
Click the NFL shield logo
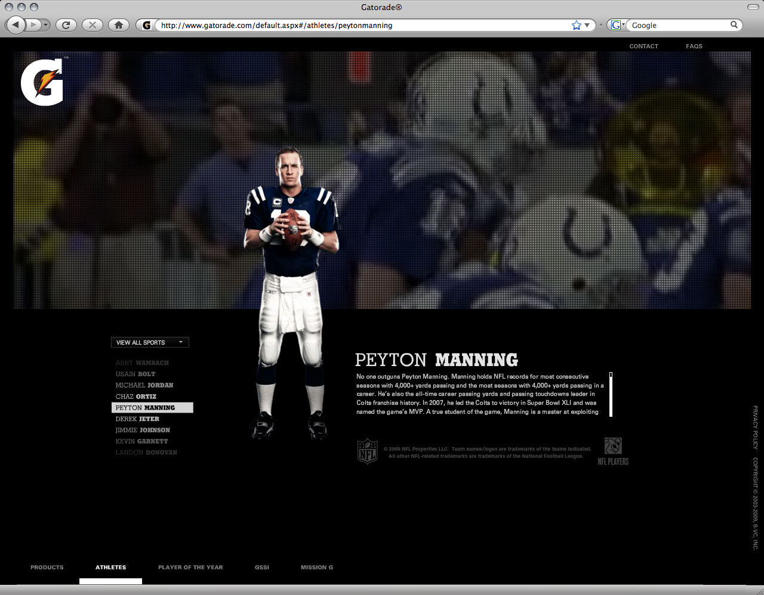[x=367, y=451]
